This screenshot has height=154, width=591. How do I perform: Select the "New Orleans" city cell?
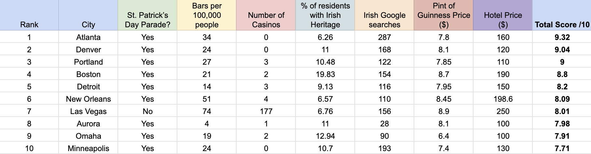(x=88, y=99)
